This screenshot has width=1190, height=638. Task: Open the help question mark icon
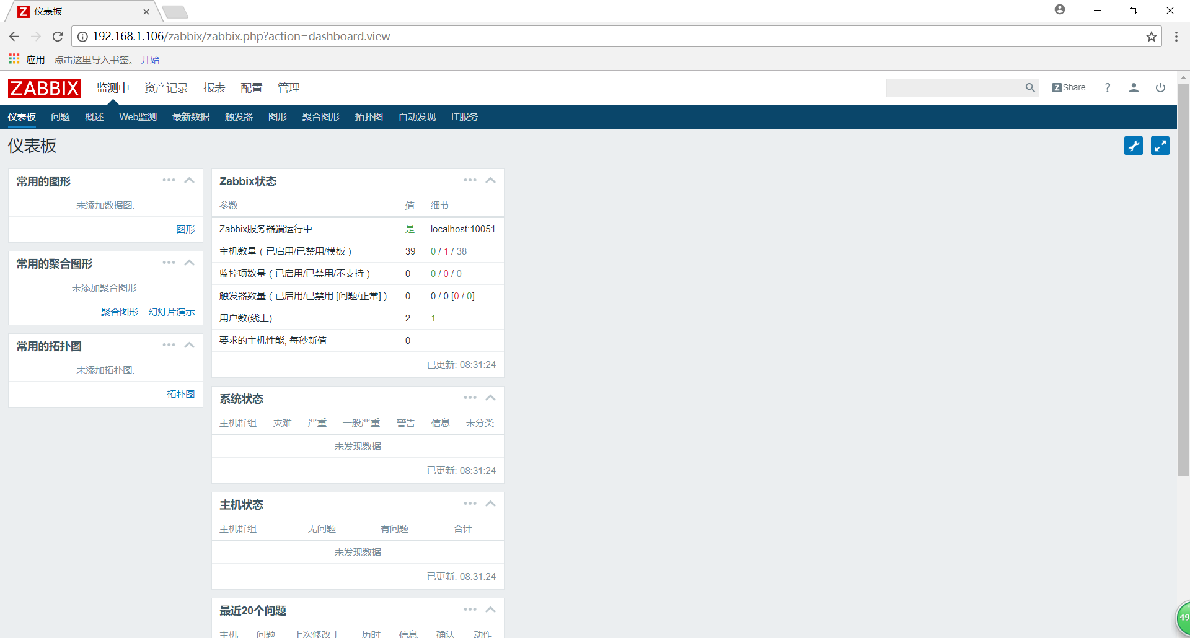pyautogui.click(x=1108, y=88)
